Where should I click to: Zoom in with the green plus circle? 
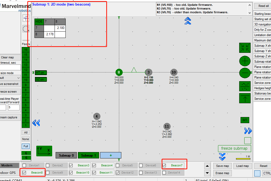[245, 61]
